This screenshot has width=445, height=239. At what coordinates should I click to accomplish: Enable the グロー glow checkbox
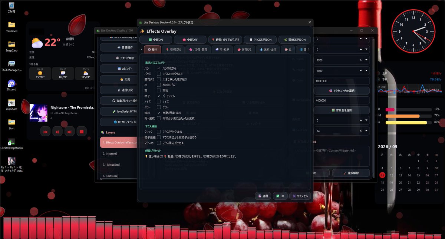coord(159,107)
